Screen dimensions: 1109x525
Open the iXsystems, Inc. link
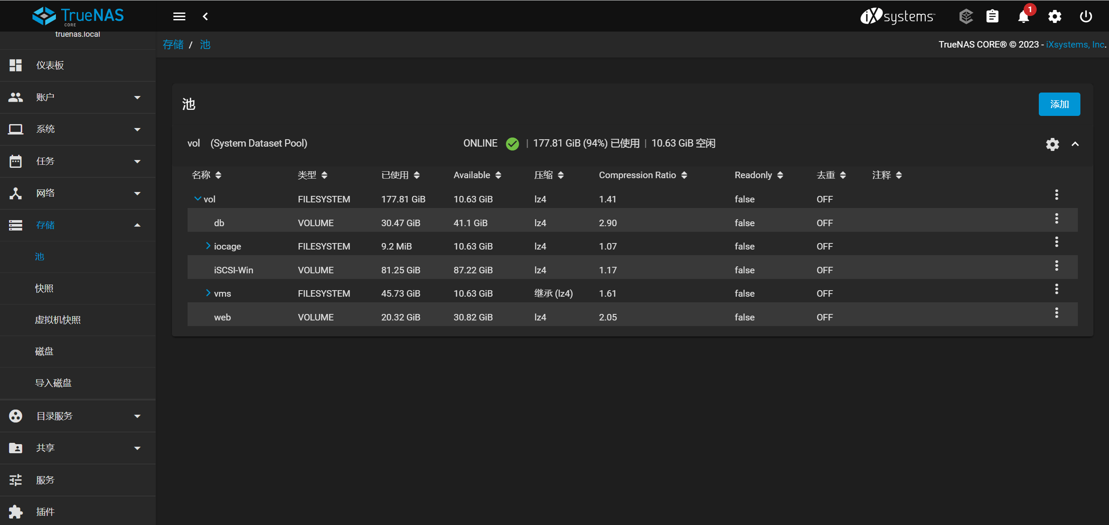click(1075, 45)
